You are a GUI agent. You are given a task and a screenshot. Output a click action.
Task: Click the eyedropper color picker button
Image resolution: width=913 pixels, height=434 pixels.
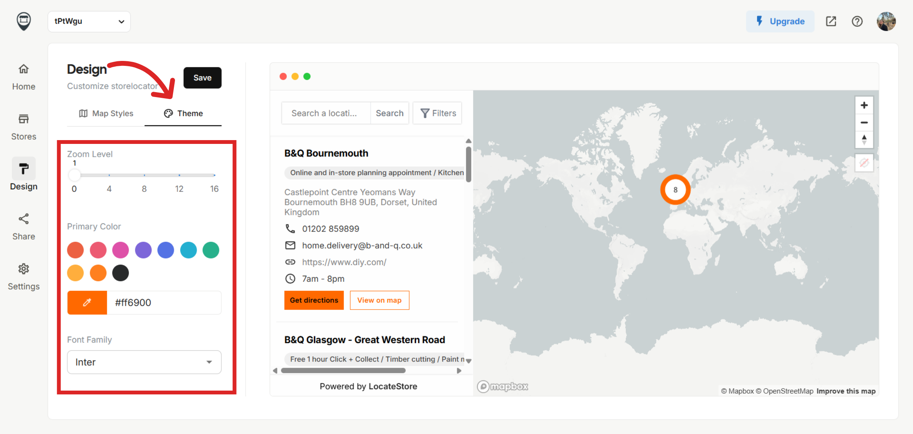point(87,303)
